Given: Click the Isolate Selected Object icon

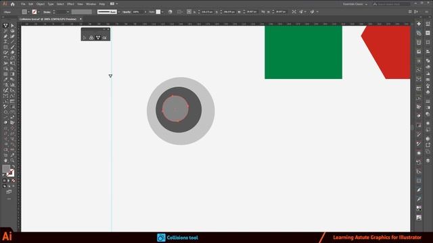Looking at the screenshot, I should (294, 12).
